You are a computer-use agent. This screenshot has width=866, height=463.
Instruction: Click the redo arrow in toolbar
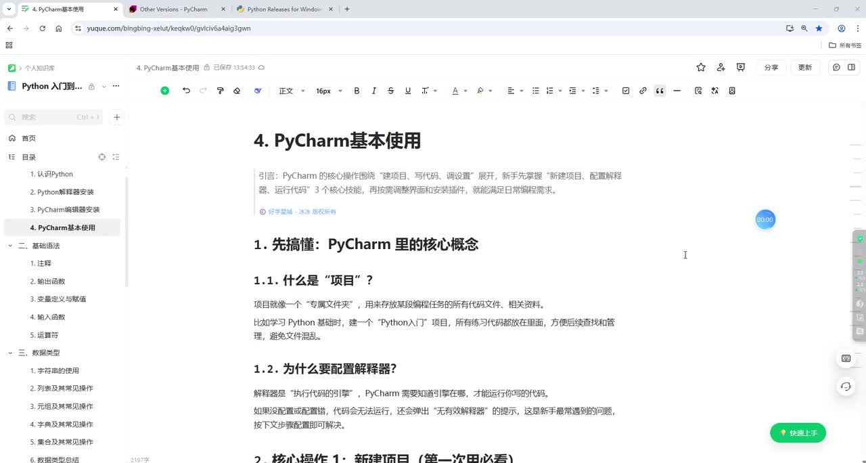[203, 91]
